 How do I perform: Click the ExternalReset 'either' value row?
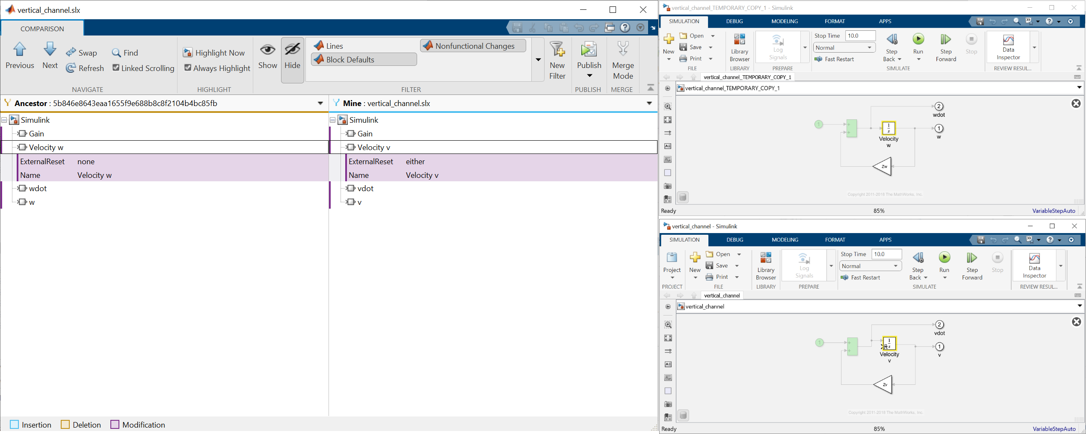tap(501, 162)
